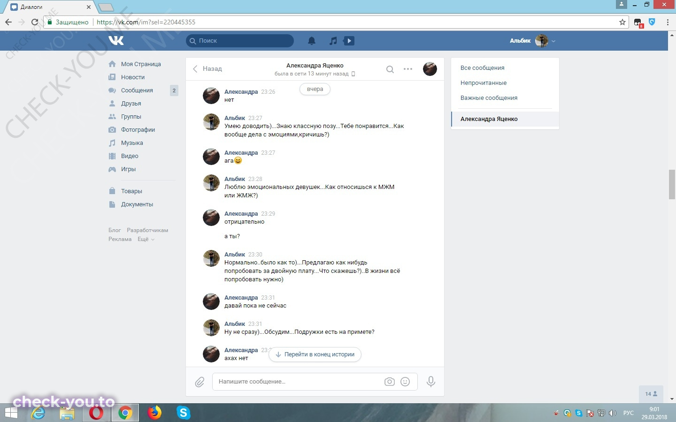Click Александра sender name at 23:26
The height and width of the screenshot is (422, 676).
241,92
